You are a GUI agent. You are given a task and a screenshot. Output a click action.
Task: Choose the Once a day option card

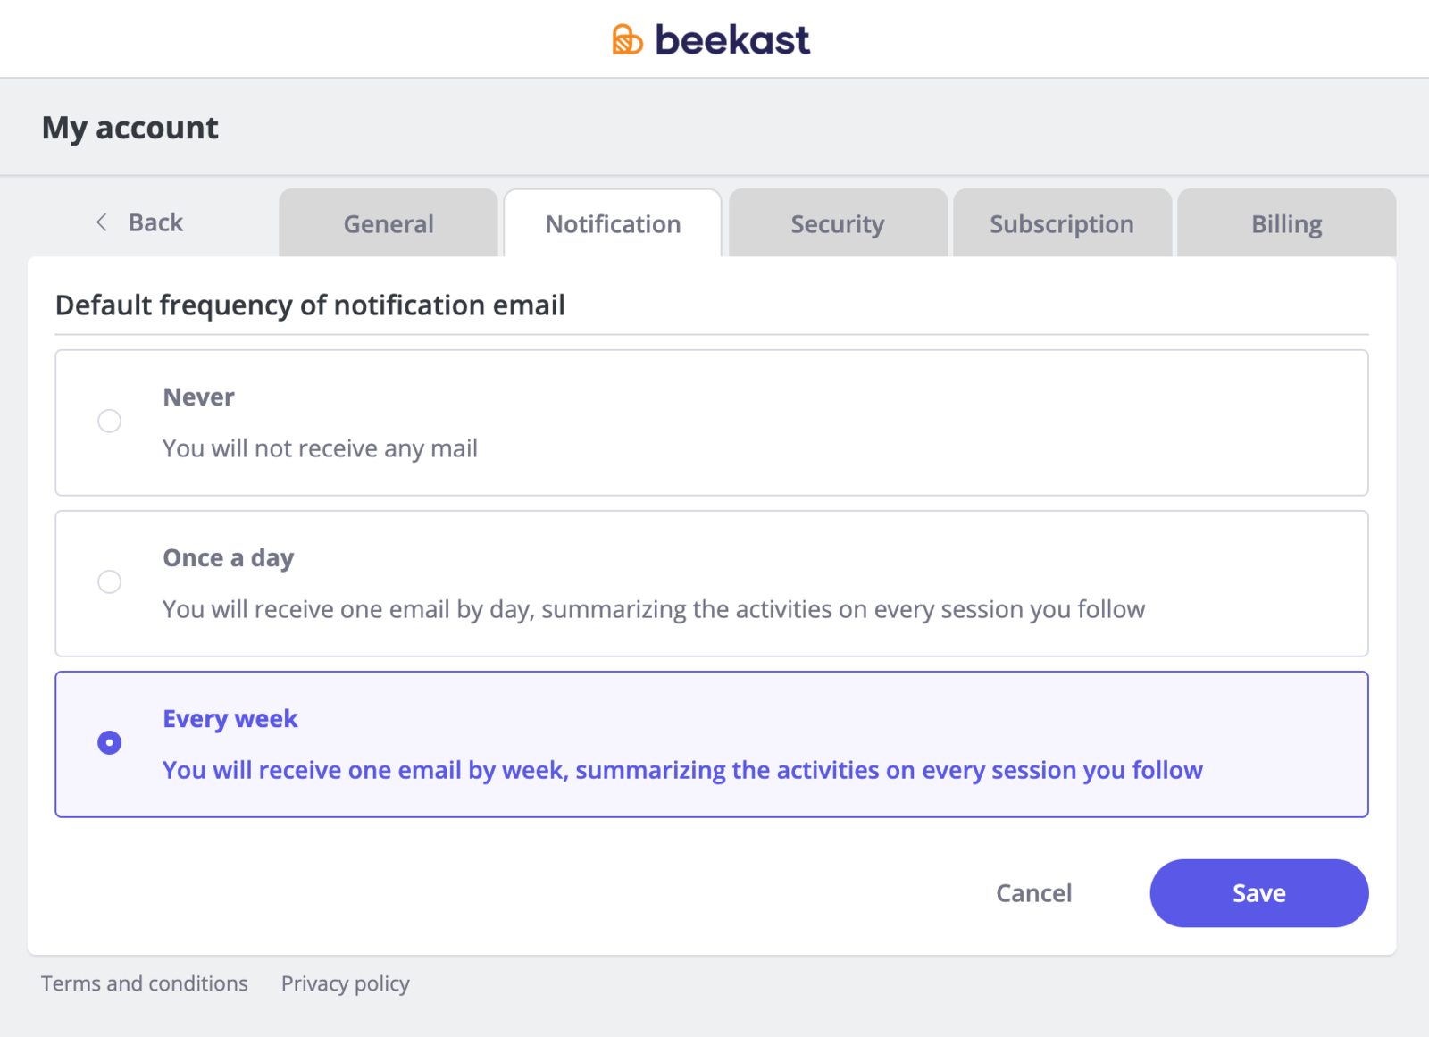click(712, 583)
